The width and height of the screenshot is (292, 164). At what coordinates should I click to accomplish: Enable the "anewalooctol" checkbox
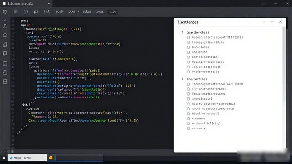[188, 99]
